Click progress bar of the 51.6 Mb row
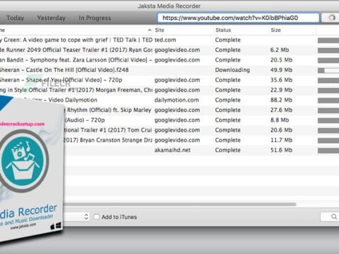This screenshot has width=339, height=254. tap(328, 151)
